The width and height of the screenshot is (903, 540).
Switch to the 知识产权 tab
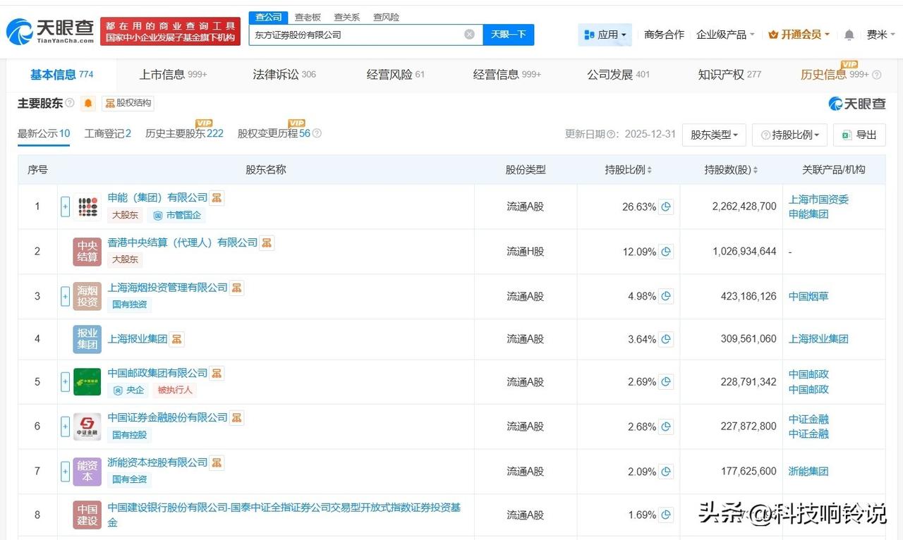pos(729,75)
